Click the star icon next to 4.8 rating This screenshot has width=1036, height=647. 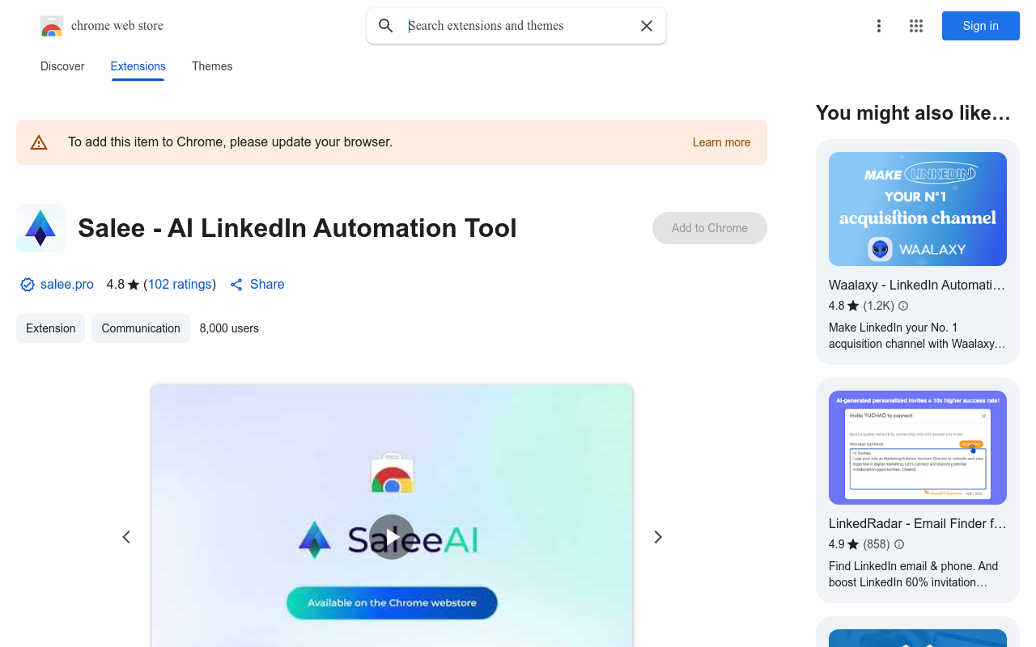(x=134, y=285)
